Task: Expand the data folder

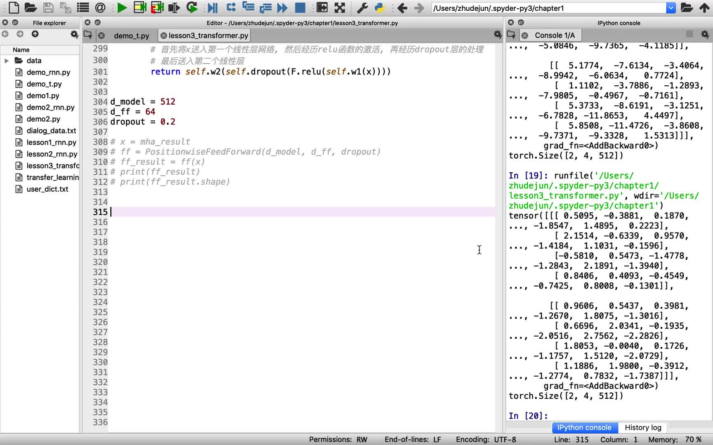Action: (7, 61)
